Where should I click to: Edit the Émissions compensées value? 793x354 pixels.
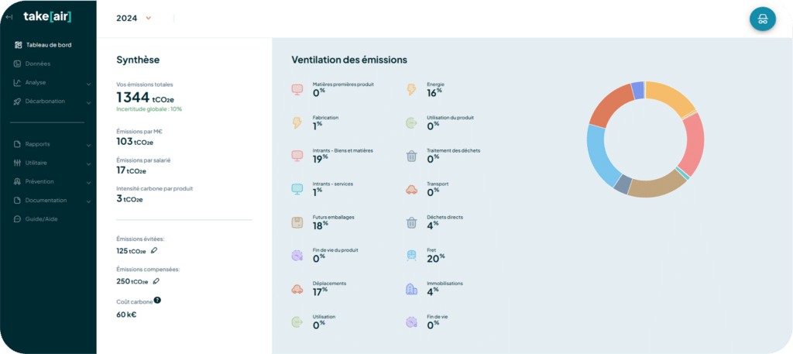[156, 281]
